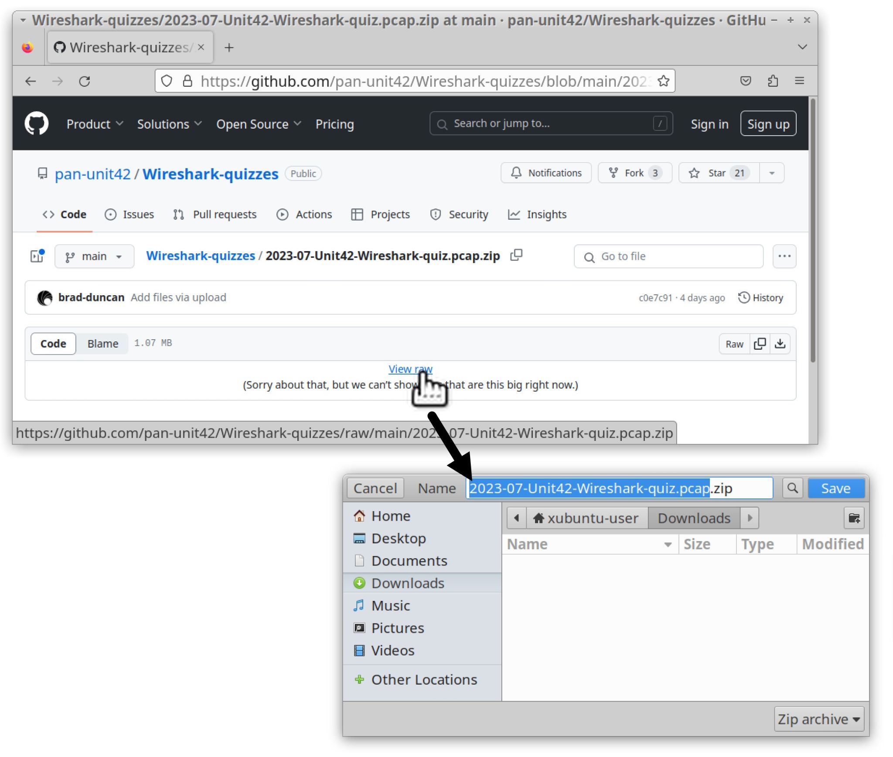This screenshot has width=893, height=757.
Task: Select Music in the places sidebar
Action: point(422,606)
